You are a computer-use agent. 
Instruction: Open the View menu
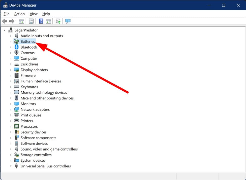[x=34, y=14]
